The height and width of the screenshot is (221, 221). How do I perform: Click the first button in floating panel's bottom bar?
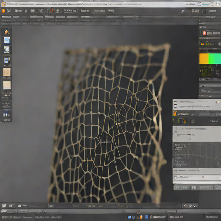pos(182,187)
